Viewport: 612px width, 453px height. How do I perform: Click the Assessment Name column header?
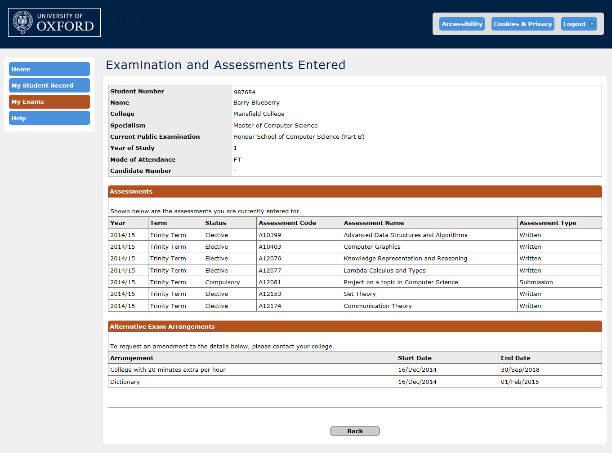(x=374, y=223)
